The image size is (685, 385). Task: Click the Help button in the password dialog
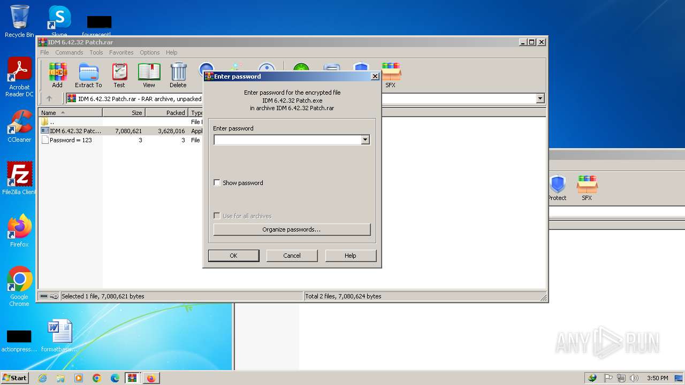pos(351,256)
